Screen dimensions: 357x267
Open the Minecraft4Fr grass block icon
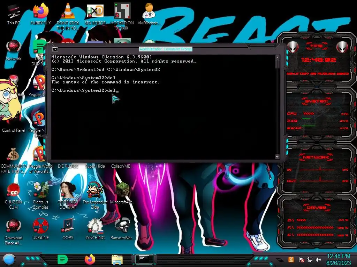coord(122,193)
